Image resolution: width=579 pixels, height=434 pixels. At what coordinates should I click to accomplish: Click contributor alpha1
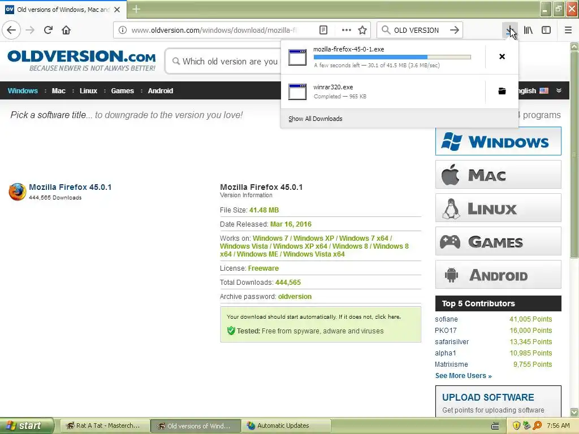446,353
